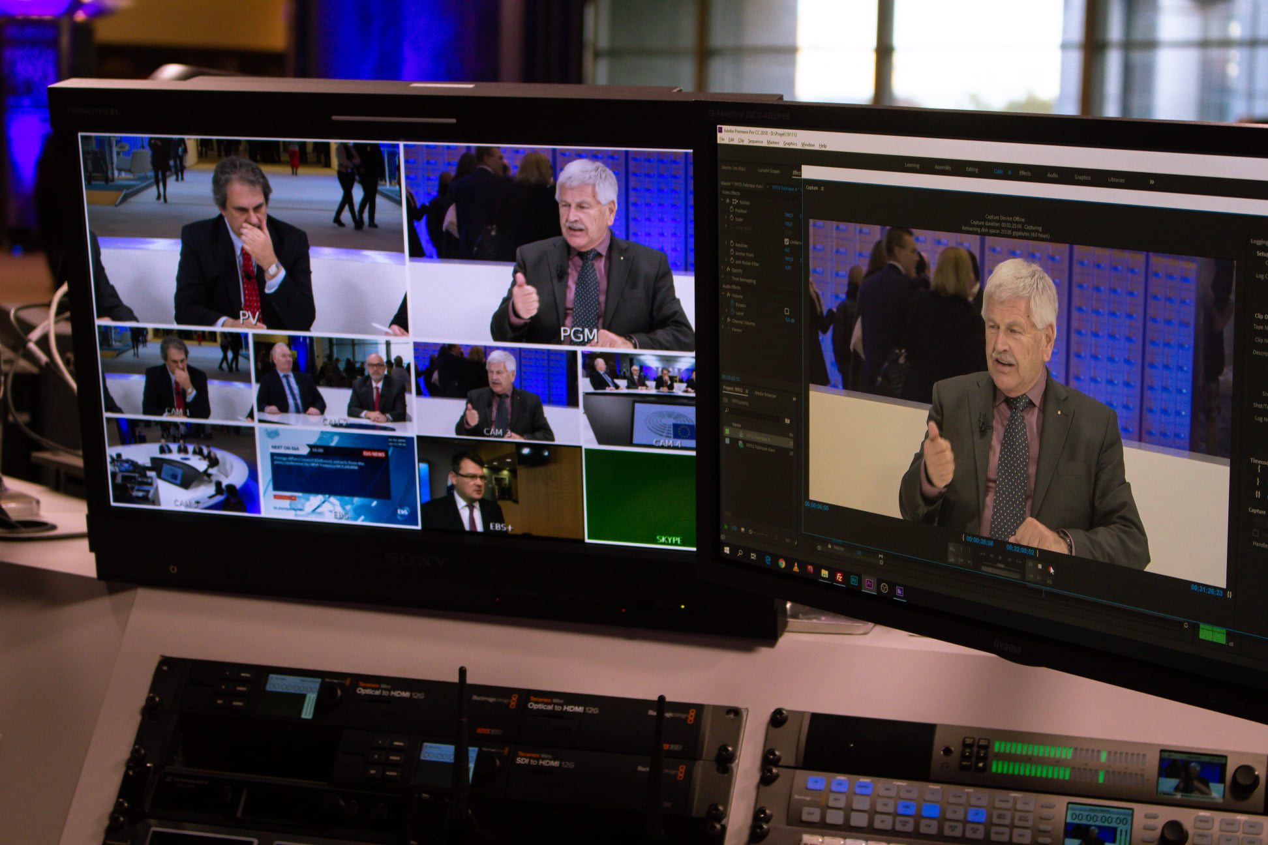Open Windows taskbar search
This screenshot has width=1268, height=845.
click(740, 553)
